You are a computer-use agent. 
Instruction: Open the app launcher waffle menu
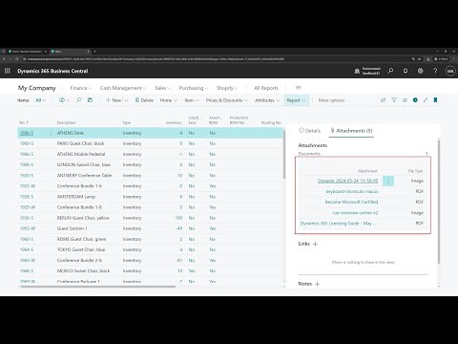7,71
